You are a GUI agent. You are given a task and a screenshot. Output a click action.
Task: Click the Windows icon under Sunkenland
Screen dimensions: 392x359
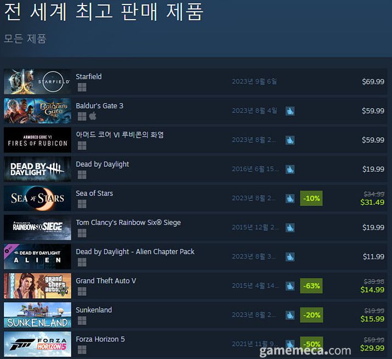pyautogui.click(x=82, y=321)
